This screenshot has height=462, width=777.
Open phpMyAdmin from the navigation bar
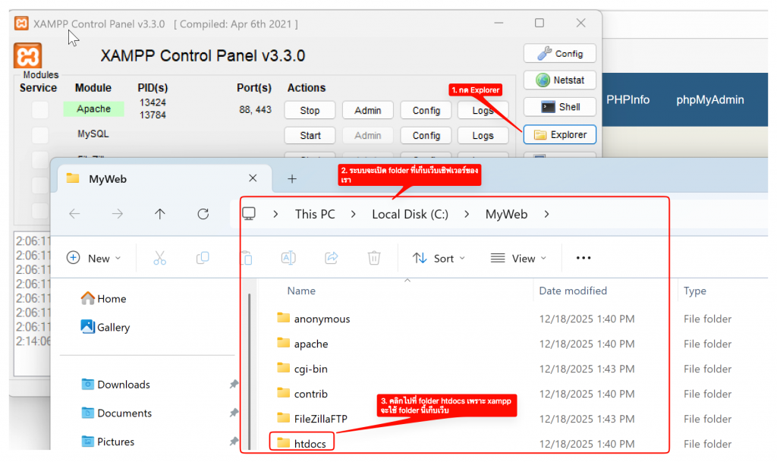pos(709,99)
